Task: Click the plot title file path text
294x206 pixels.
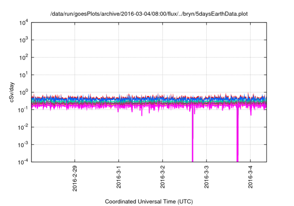Action: pyautogui.click(x=149, y=14)
